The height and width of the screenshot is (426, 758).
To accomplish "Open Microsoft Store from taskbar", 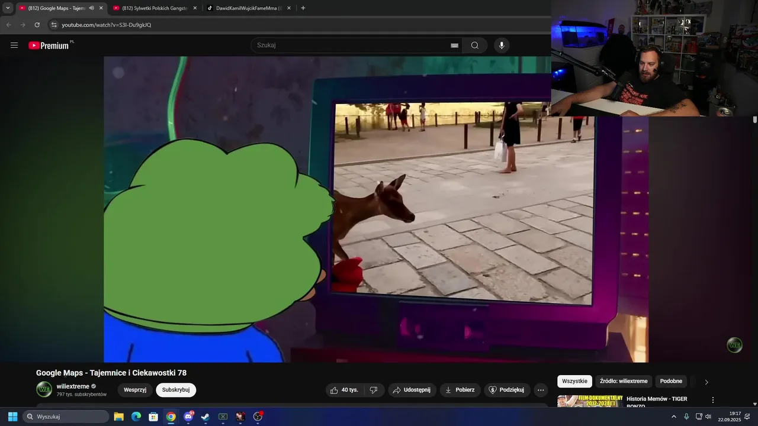I will pos(153,417).
